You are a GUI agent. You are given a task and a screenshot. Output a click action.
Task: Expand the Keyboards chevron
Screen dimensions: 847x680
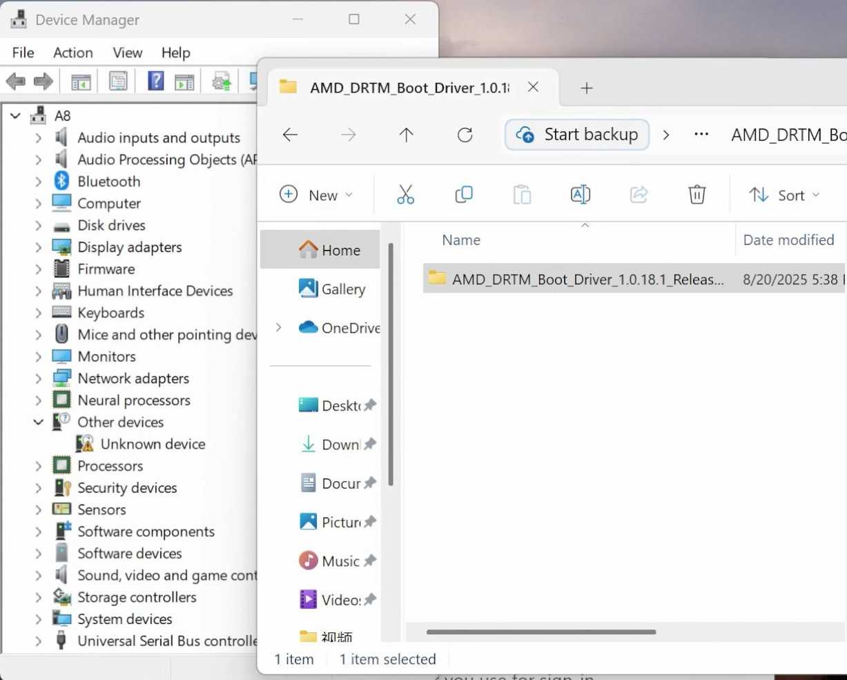click(39, 313)
